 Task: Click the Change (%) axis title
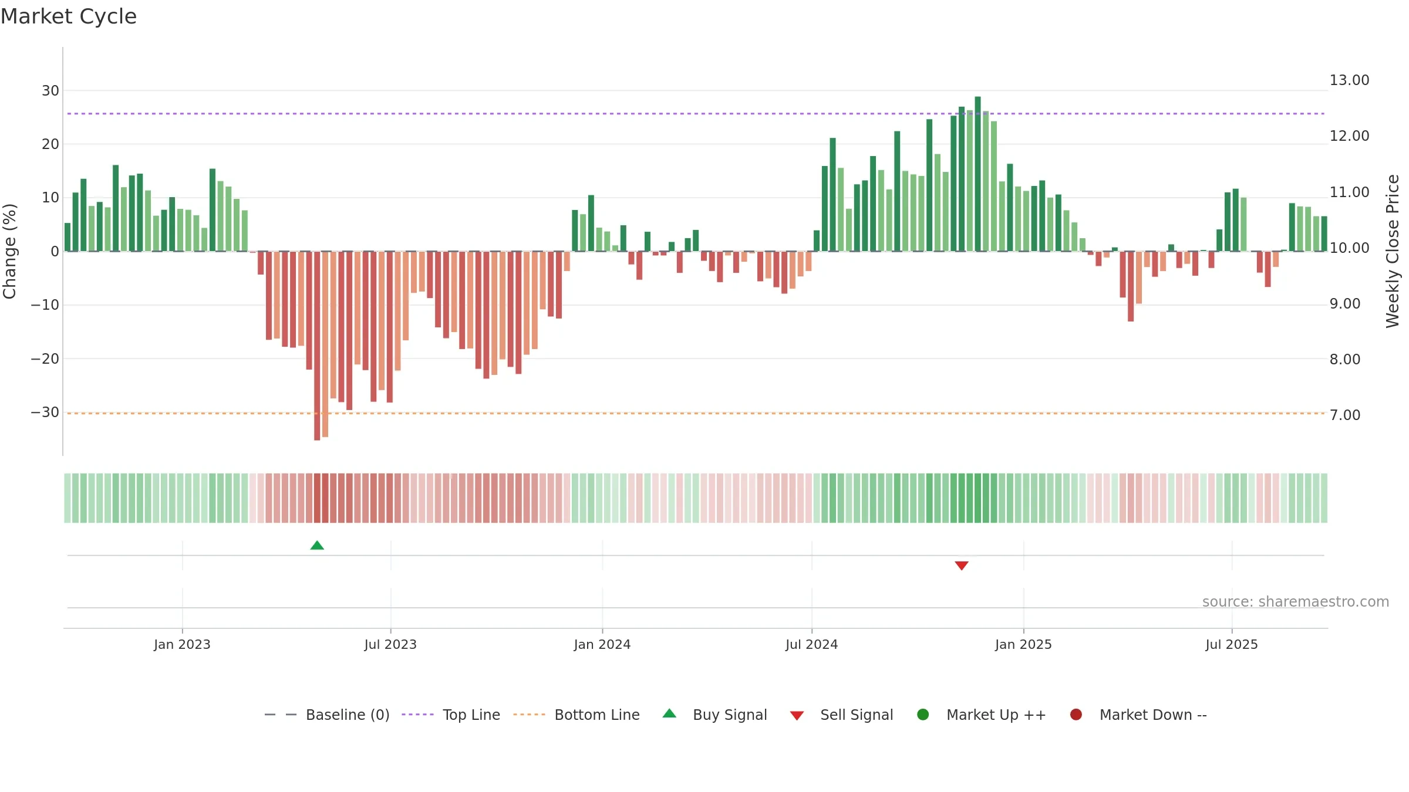coord(9,251)
